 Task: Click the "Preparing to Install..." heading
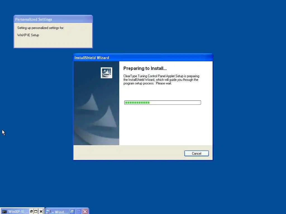coord(145,69)
